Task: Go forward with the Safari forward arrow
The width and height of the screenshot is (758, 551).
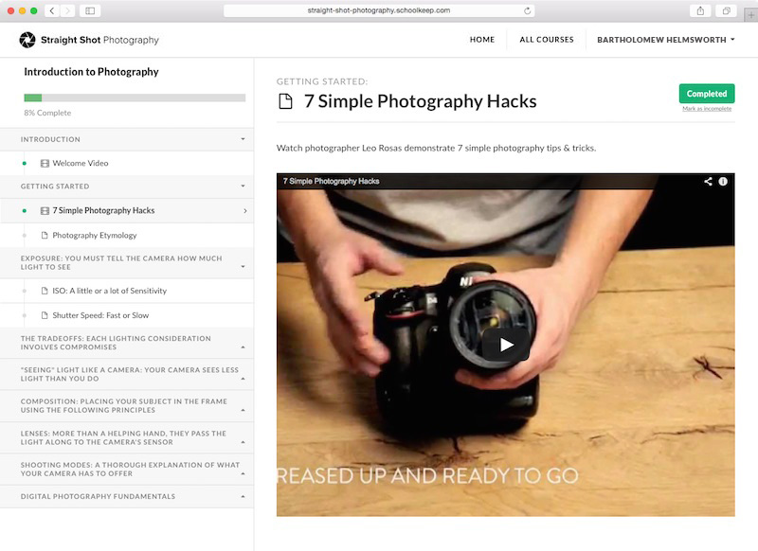Action: 67,10
